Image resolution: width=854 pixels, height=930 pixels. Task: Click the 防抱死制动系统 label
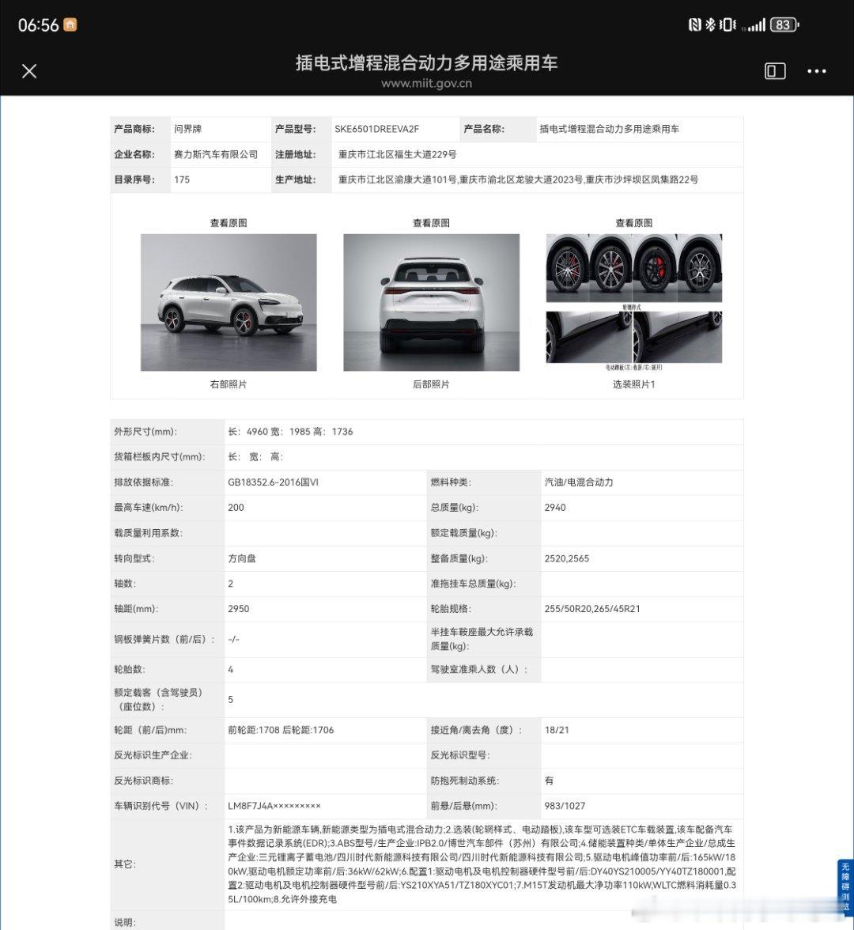[464, 781]
